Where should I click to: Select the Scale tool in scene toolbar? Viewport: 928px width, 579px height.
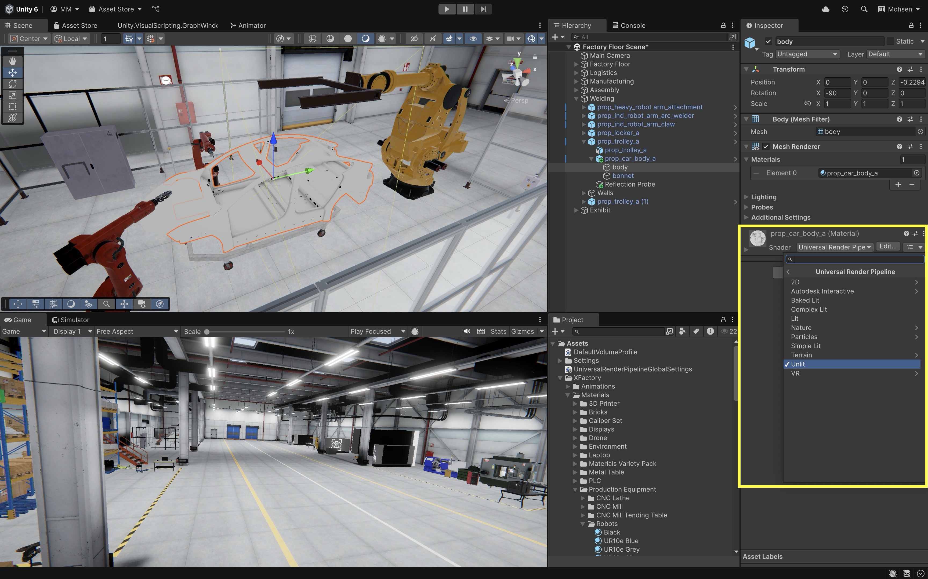click(13, 95)
